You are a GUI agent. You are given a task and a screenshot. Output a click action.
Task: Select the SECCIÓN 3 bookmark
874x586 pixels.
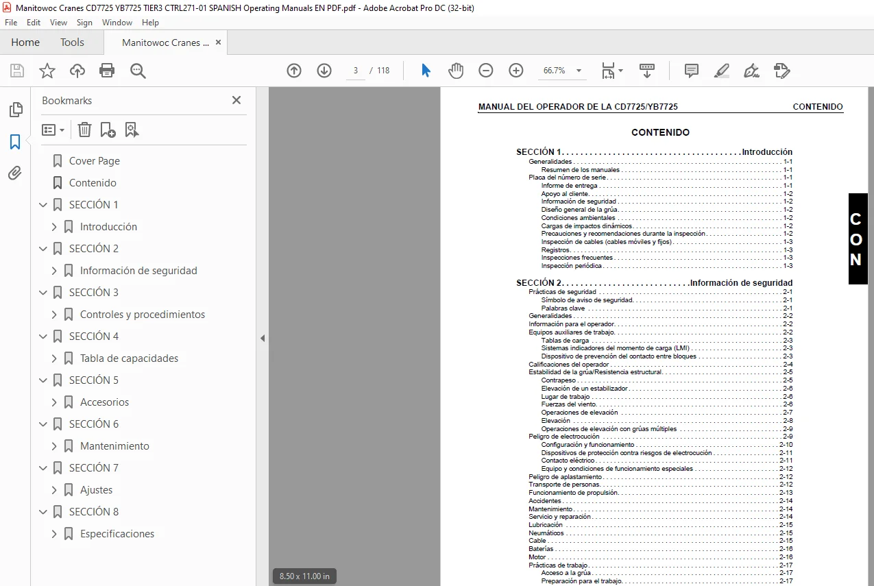94,293
